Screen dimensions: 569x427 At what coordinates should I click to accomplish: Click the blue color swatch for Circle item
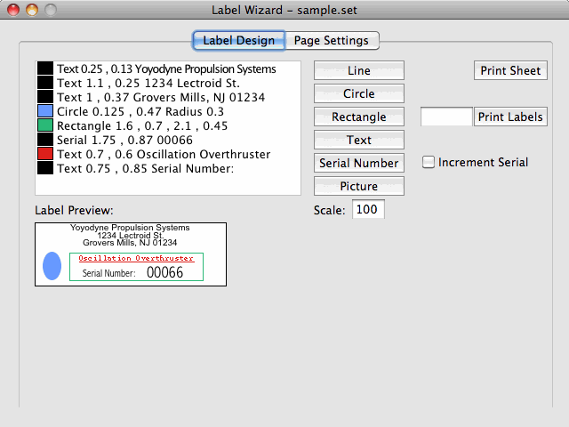click(45, 111)
